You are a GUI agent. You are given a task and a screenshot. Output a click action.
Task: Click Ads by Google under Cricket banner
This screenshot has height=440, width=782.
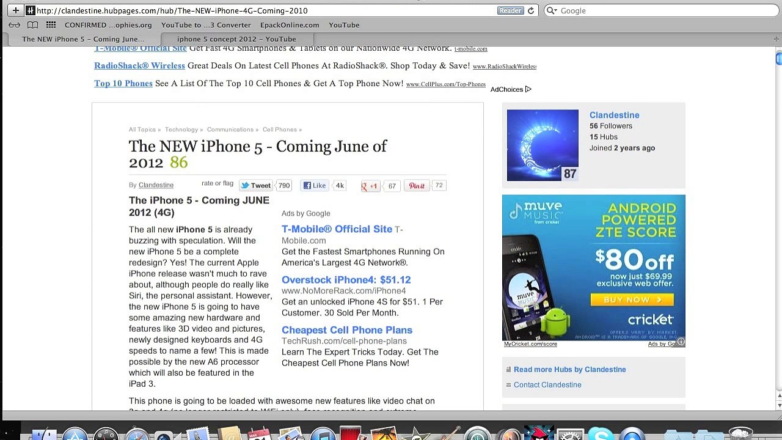click(x=662, y=344)
